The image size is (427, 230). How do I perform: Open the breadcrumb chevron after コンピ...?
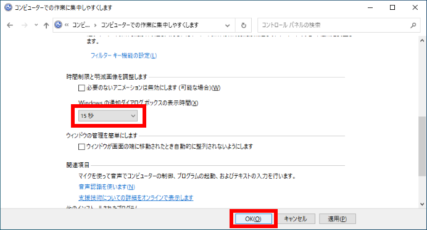(95, 25)
